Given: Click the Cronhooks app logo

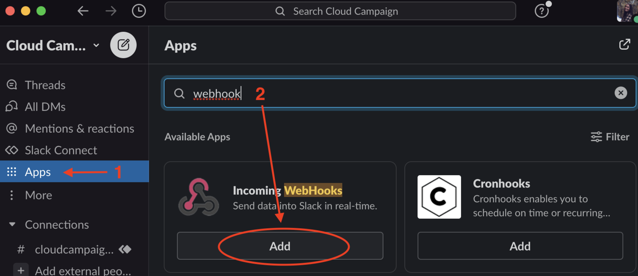Looking at the screenshot, I should click(x=439, y=197).
